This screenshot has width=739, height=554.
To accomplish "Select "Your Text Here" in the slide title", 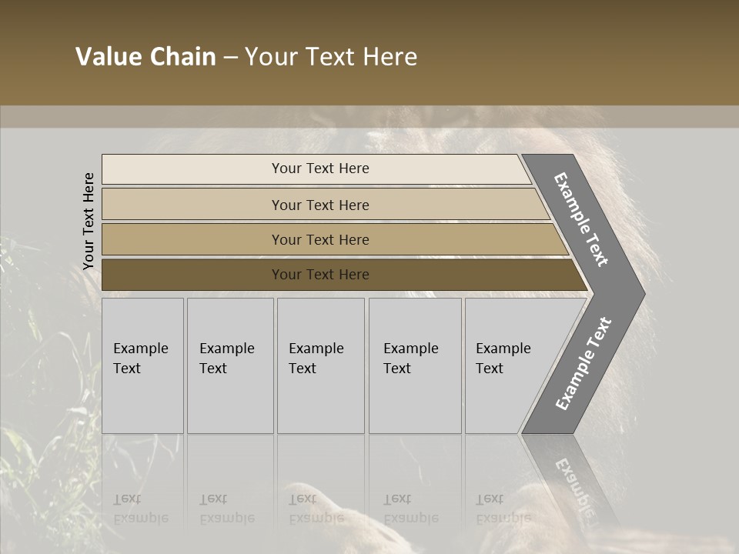I will pos(331,57).
